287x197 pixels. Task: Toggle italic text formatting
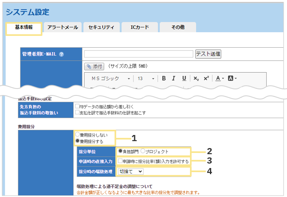173,78
